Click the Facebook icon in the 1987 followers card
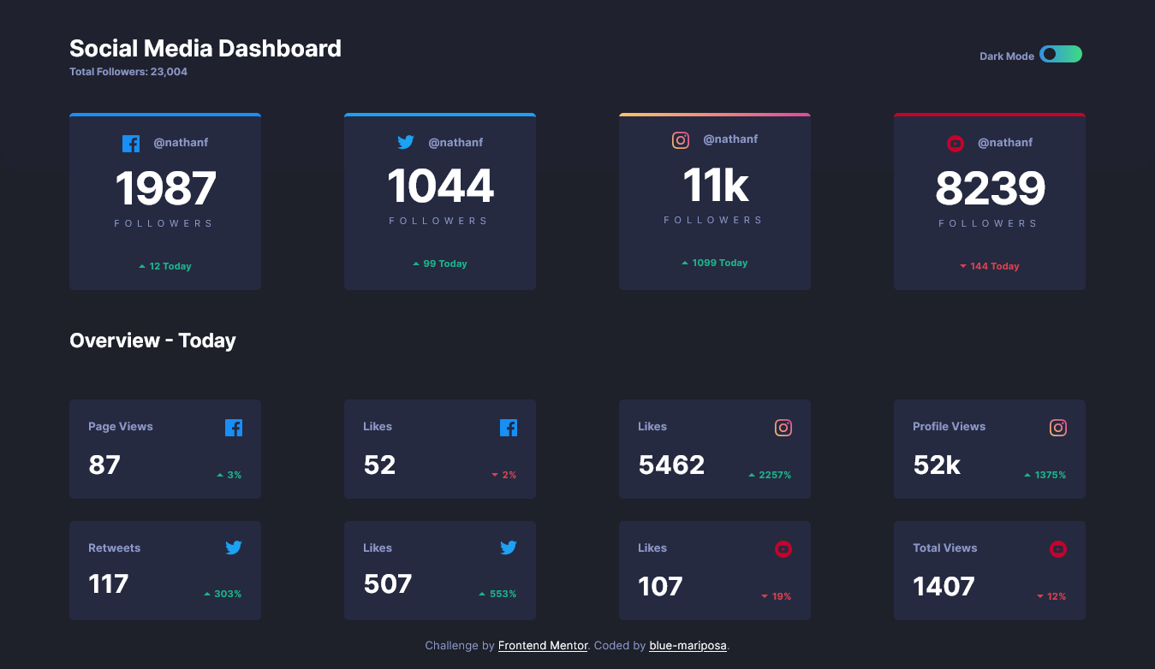Viewport: 1155px width, 669px height. coord(131,143)
